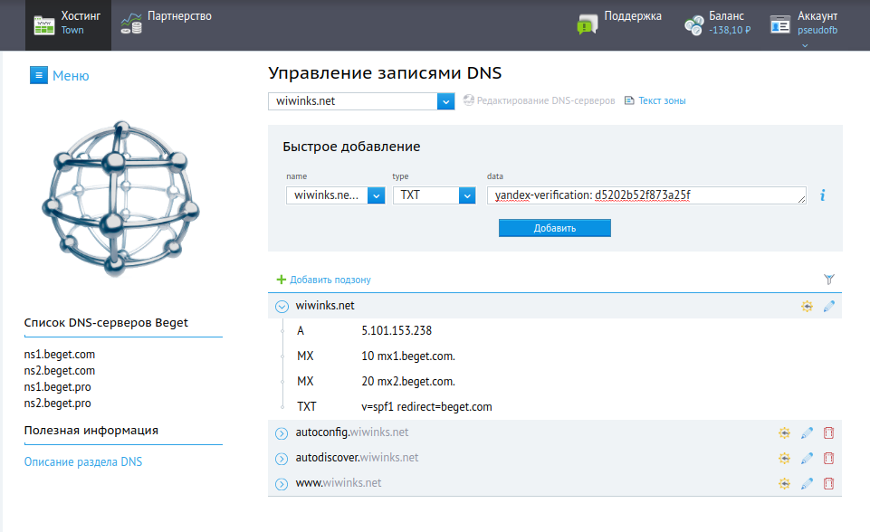
Task: Open the domain selector dropdown wiwinks.net
Action: [445, 101]
